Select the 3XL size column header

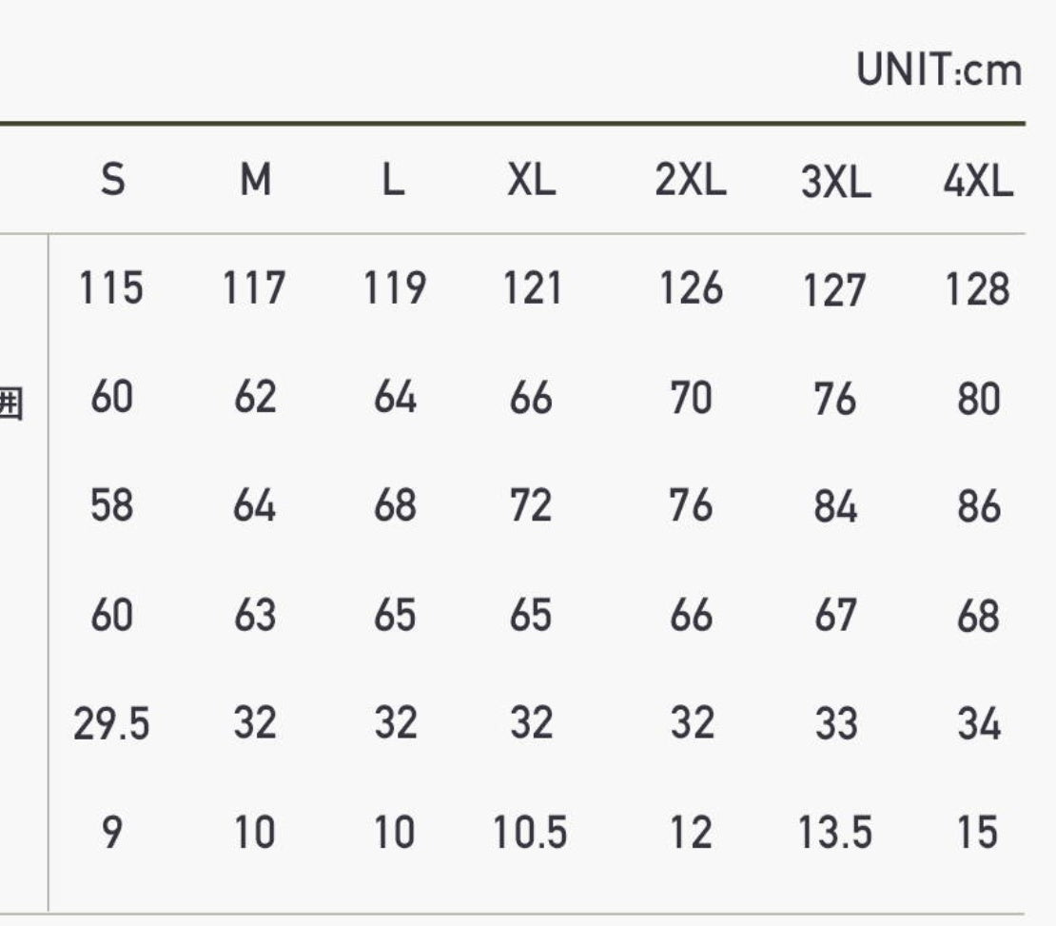tap(836, 182)
